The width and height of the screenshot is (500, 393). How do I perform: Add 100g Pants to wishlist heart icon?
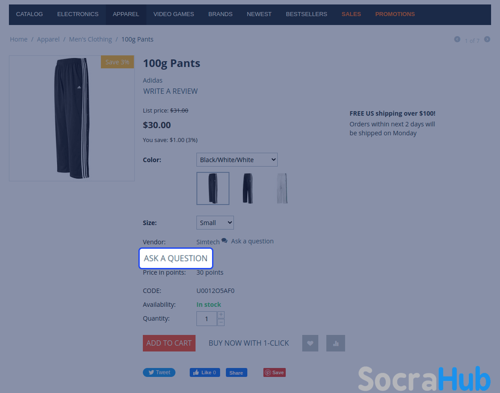(x=310, y=343)
